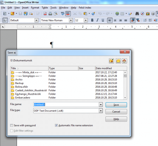Expand the Table toolbar dropdown arrow
The height and width of the screenshot is (146, 158).
126,13
